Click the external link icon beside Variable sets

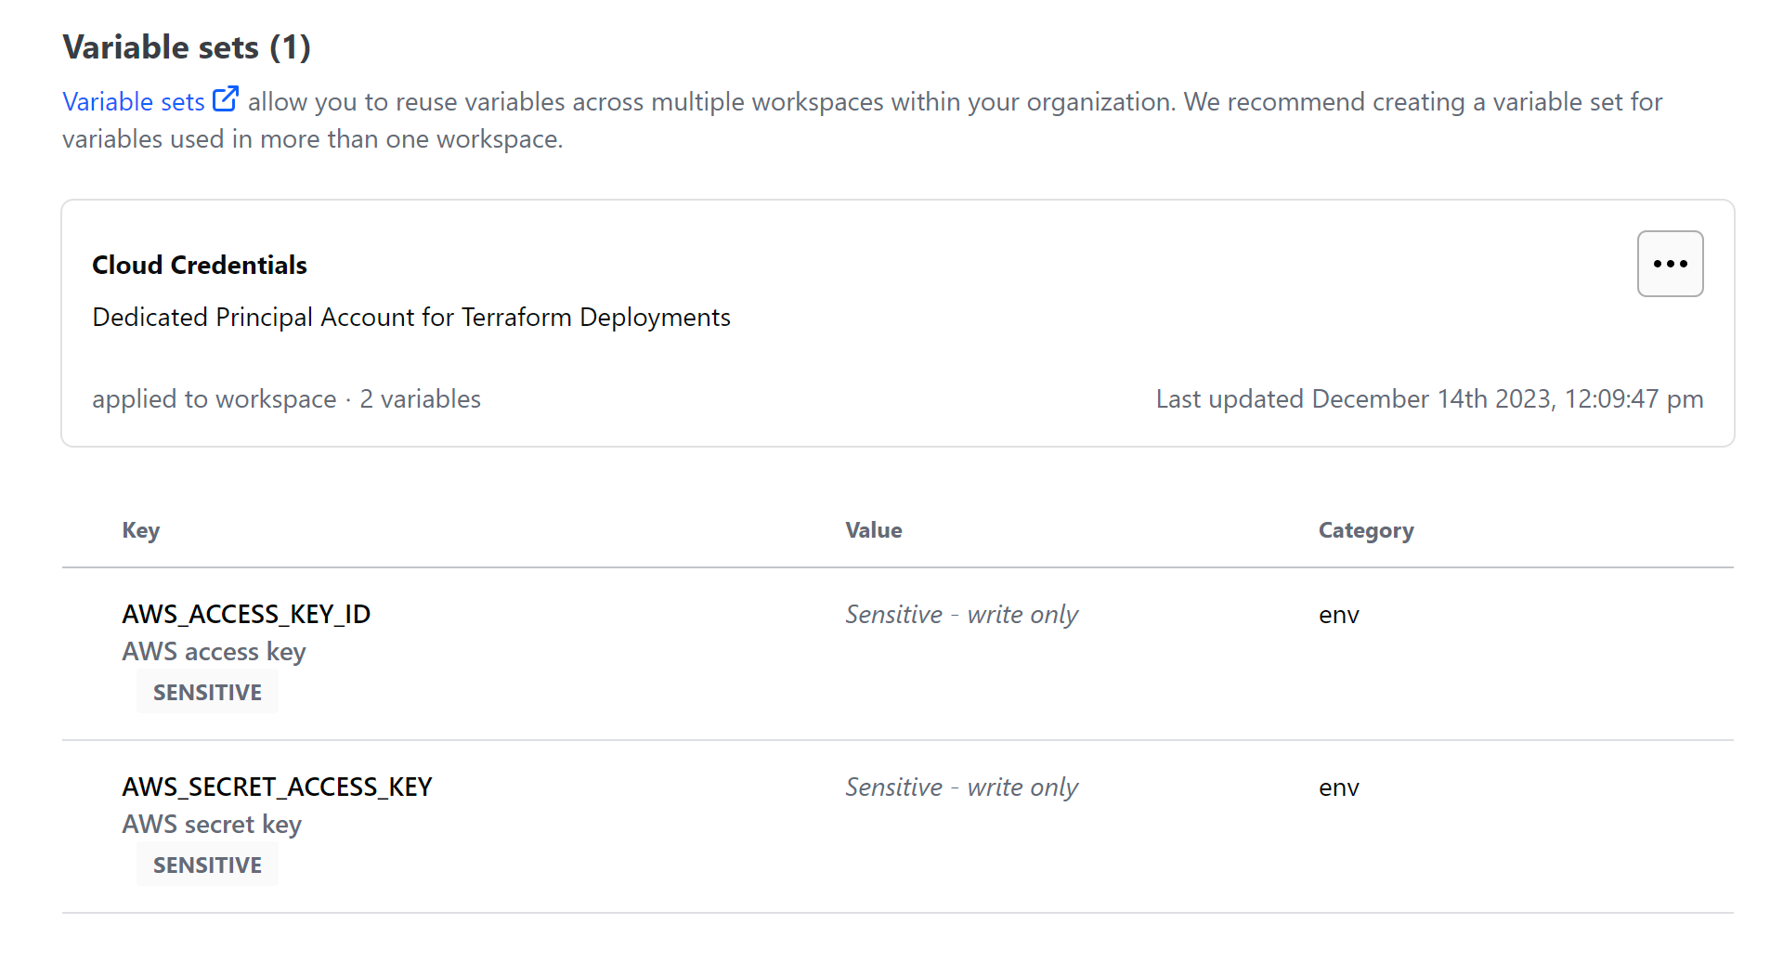226,99
